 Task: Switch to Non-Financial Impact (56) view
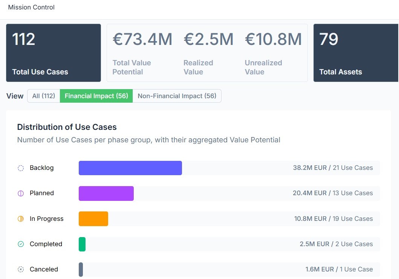[x=177, y=96]
